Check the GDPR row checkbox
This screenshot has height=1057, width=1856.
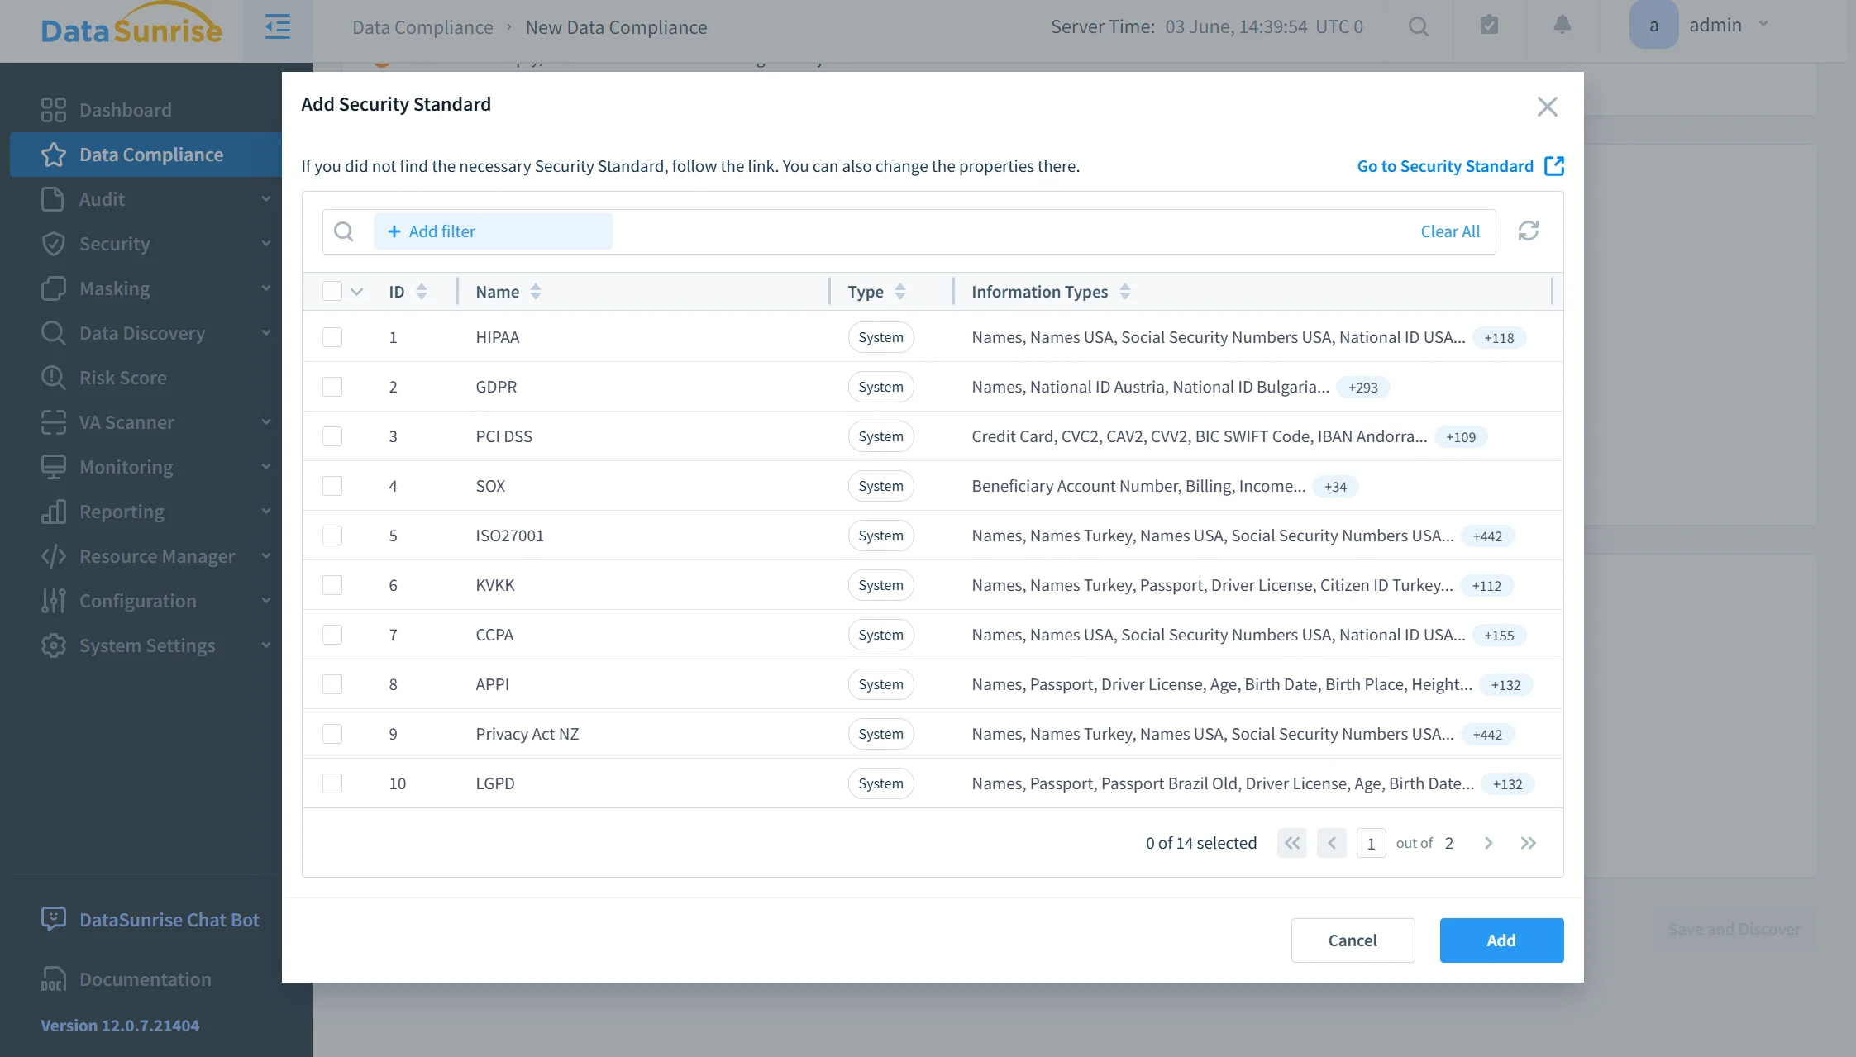tap(332, 387)
